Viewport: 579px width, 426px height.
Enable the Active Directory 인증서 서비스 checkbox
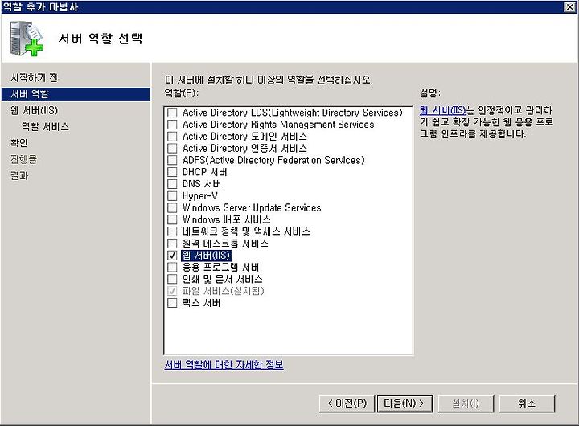click(x=172, y=148)
